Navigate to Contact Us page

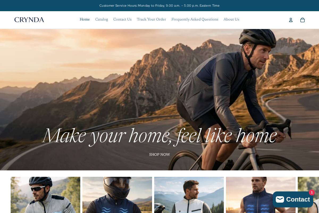(122, 19)
